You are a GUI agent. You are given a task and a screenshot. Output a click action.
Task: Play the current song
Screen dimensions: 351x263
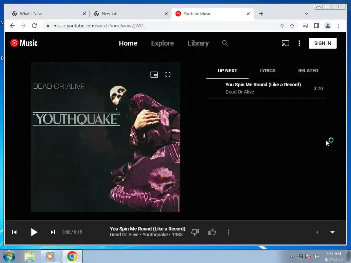(x=34, y=232)
